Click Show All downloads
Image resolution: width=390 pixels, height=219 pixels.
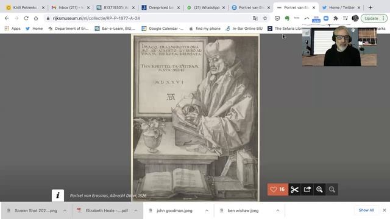pos(366,210)
